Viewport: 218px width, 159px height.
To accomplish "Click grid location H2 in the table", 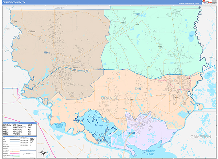I will pos(29,132).
